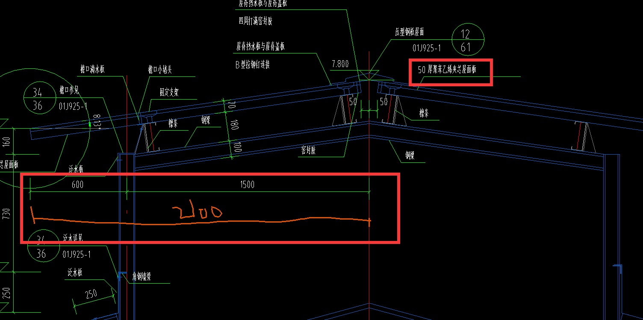The image size is (643, 320).
Task: Click the 1500 dimension value
Action: [247, 185]
